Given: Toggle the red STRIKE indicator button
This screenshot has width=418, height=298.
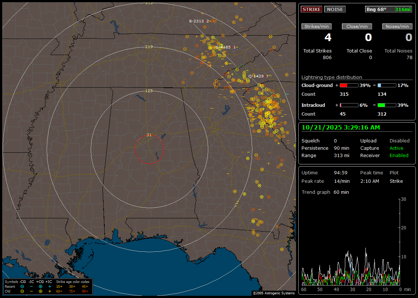Looking at the screenshot, I should point(311,9).
